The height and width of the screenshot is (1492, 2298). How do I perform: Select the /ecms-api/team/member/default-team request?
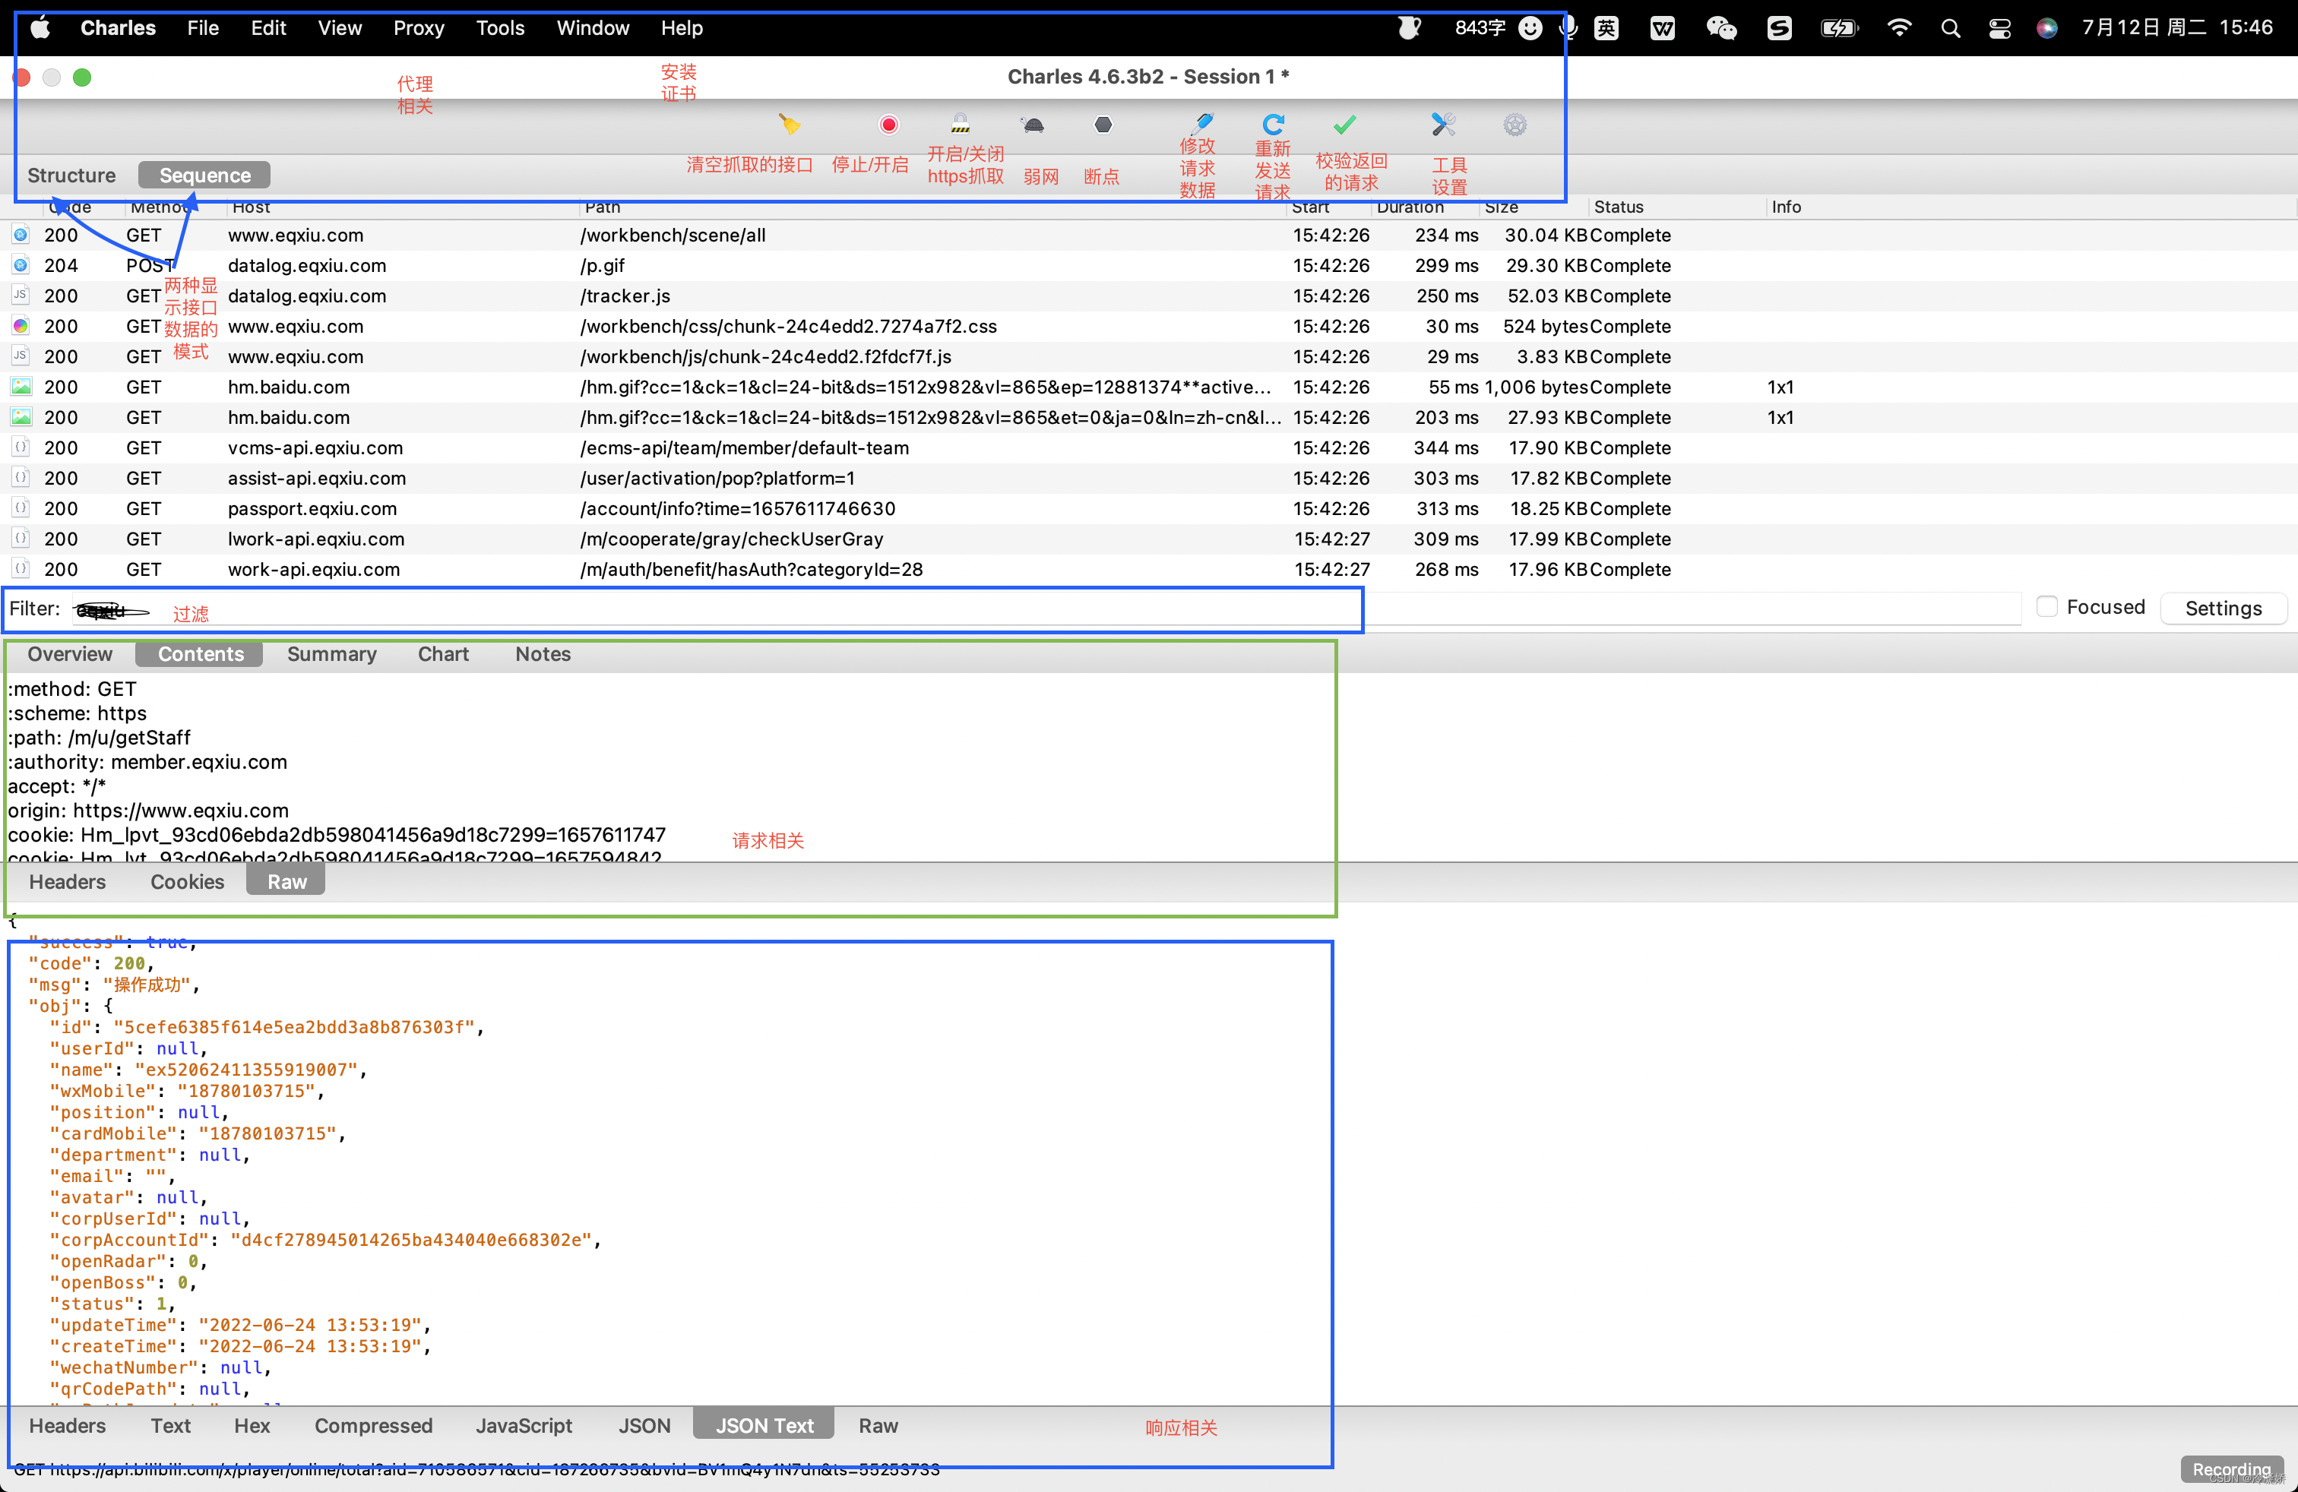pos(1149,447)
